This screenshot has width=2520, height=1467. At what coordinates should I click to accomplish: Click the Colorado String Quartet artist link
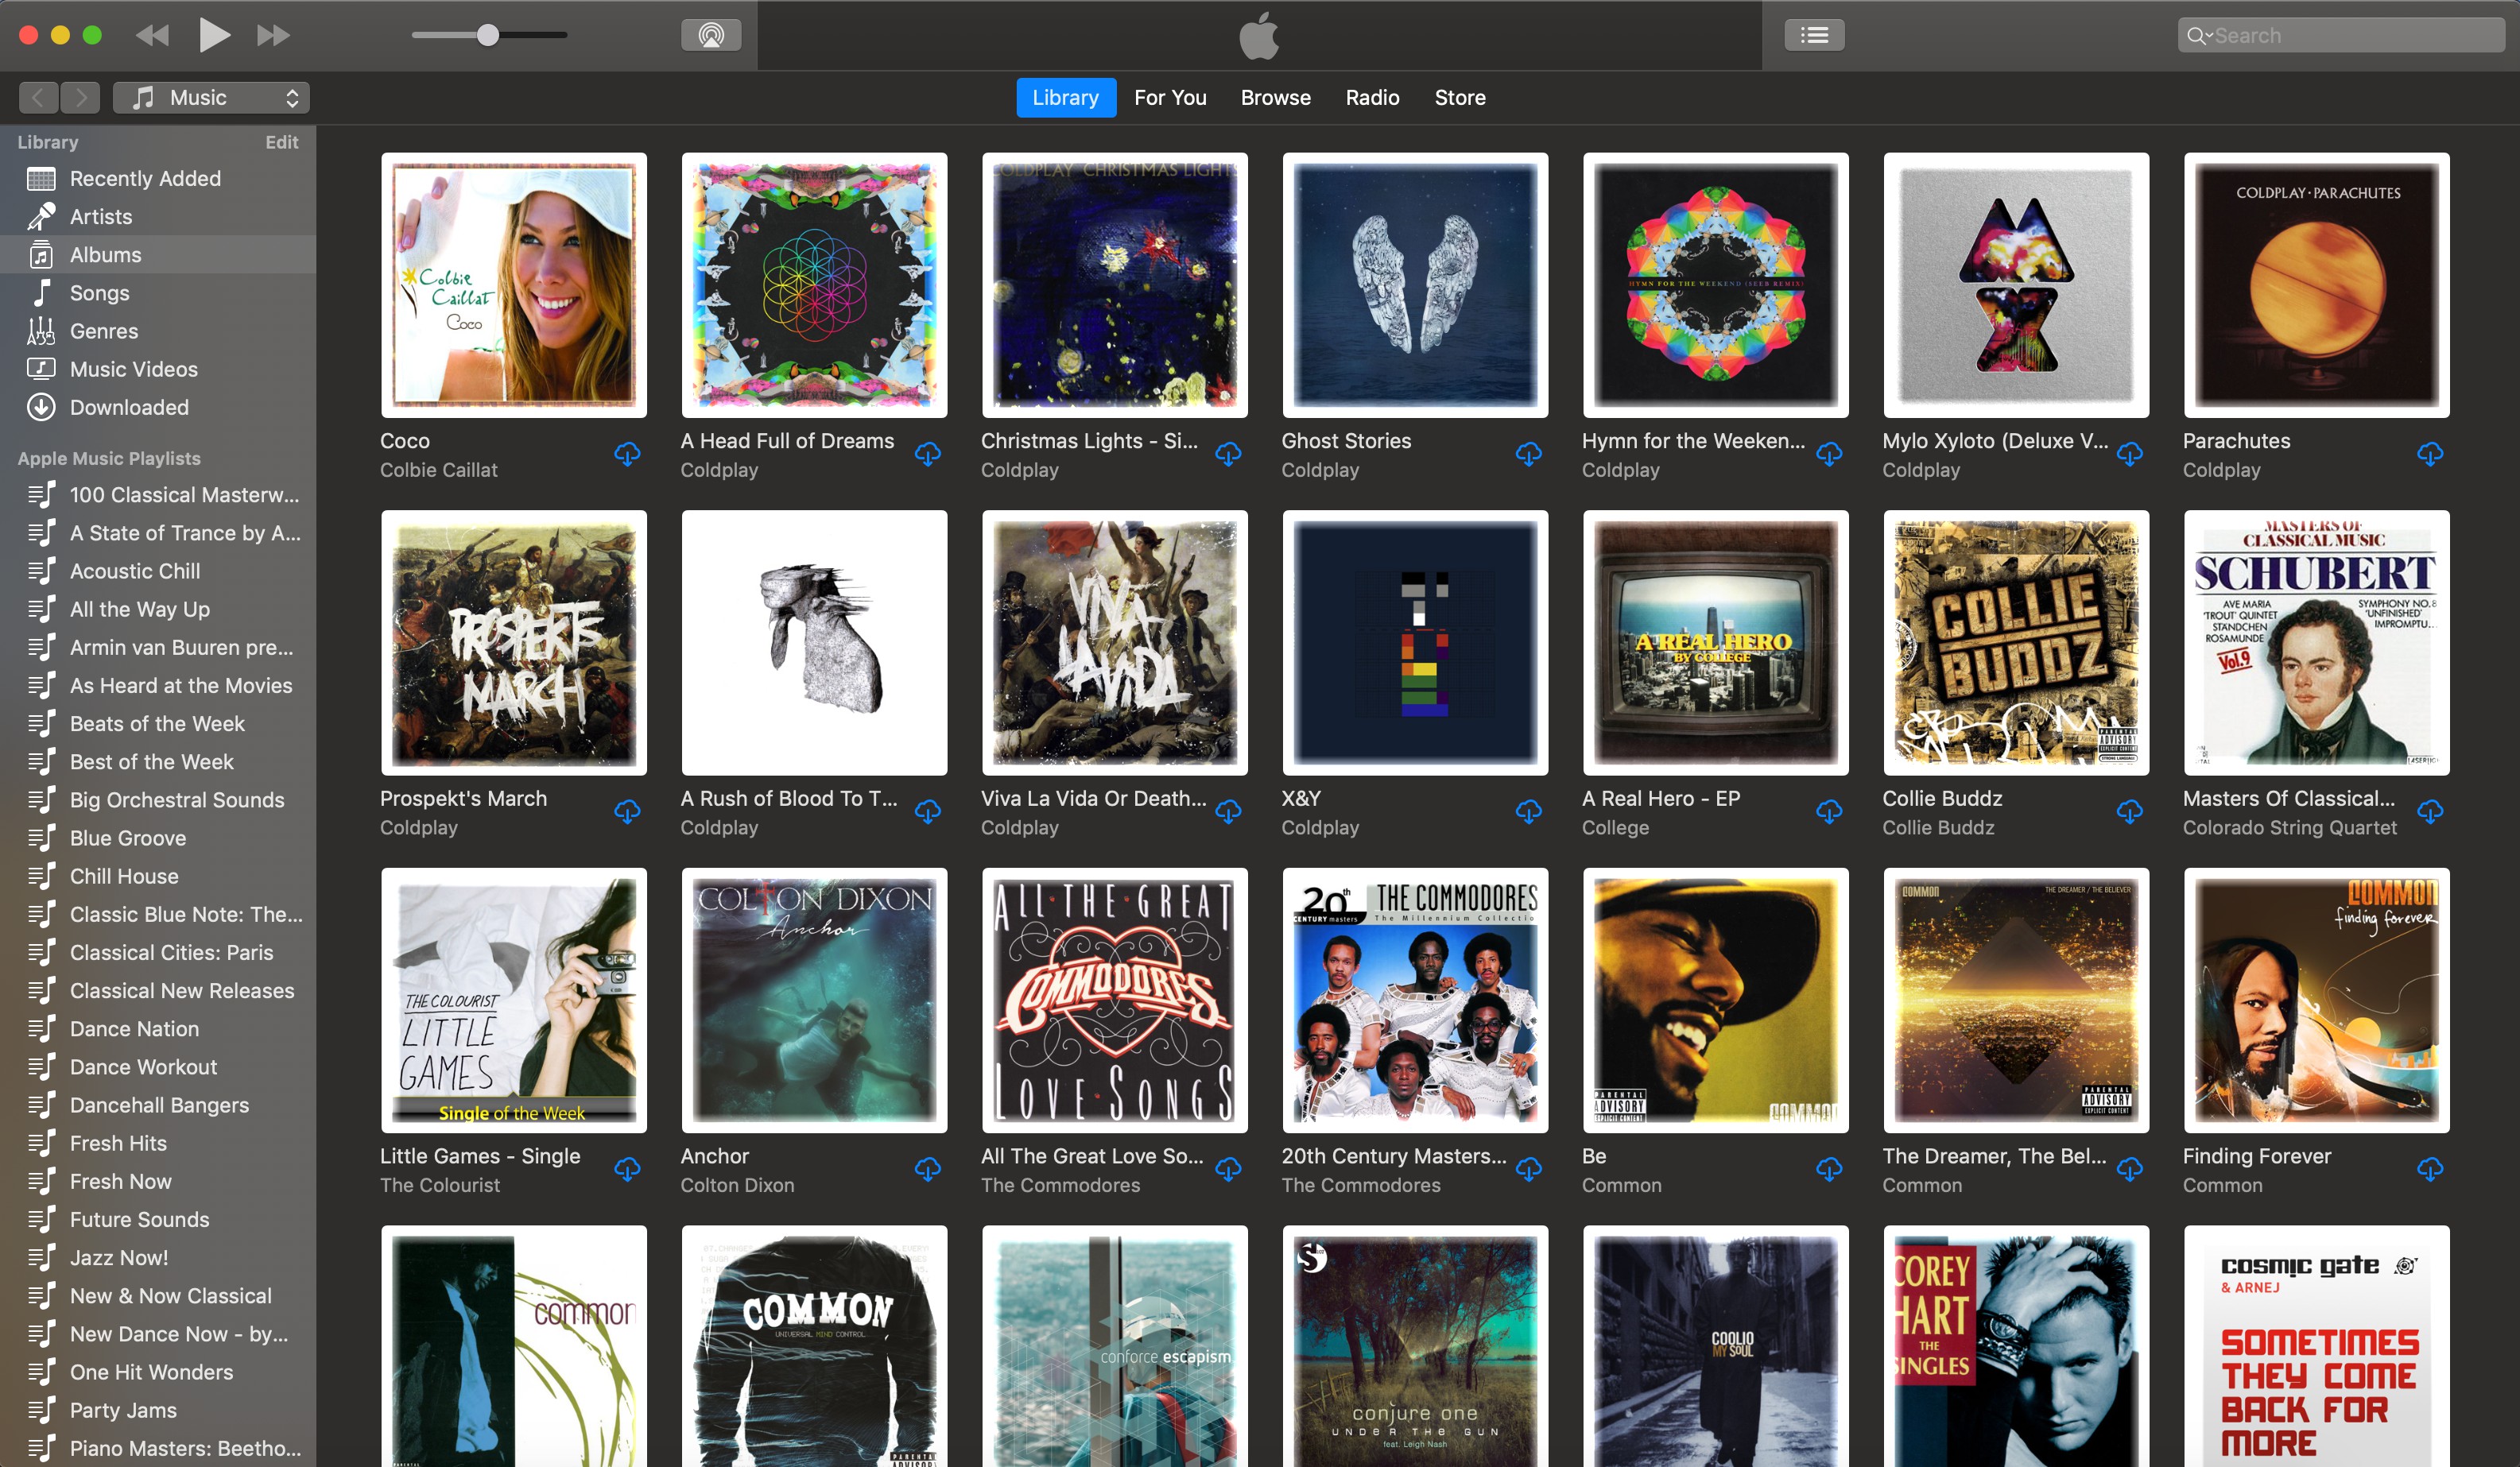click(2289, 827)
